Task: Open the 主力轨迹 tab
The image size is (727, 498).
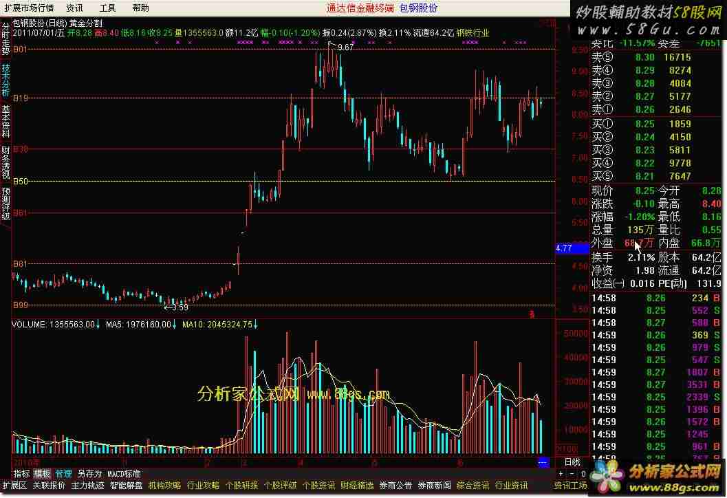Action: coord(87,486)
